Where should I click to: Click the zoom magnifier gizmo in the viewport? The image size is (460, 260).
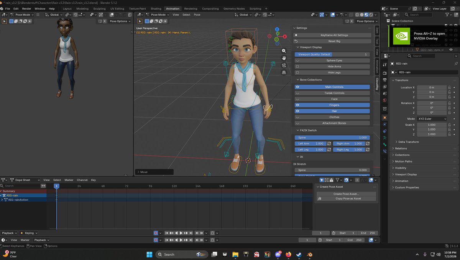284,51
